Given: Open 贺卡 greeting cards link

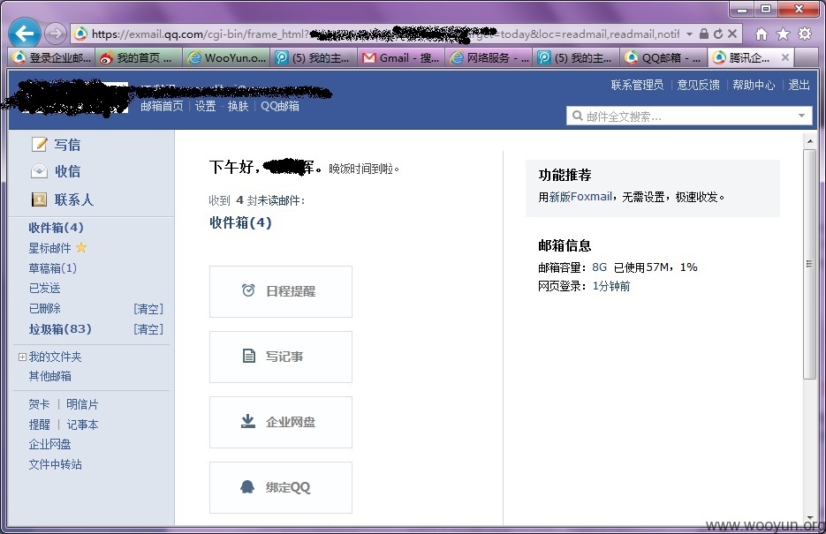Looking at the screenshot, I should 39,404.
